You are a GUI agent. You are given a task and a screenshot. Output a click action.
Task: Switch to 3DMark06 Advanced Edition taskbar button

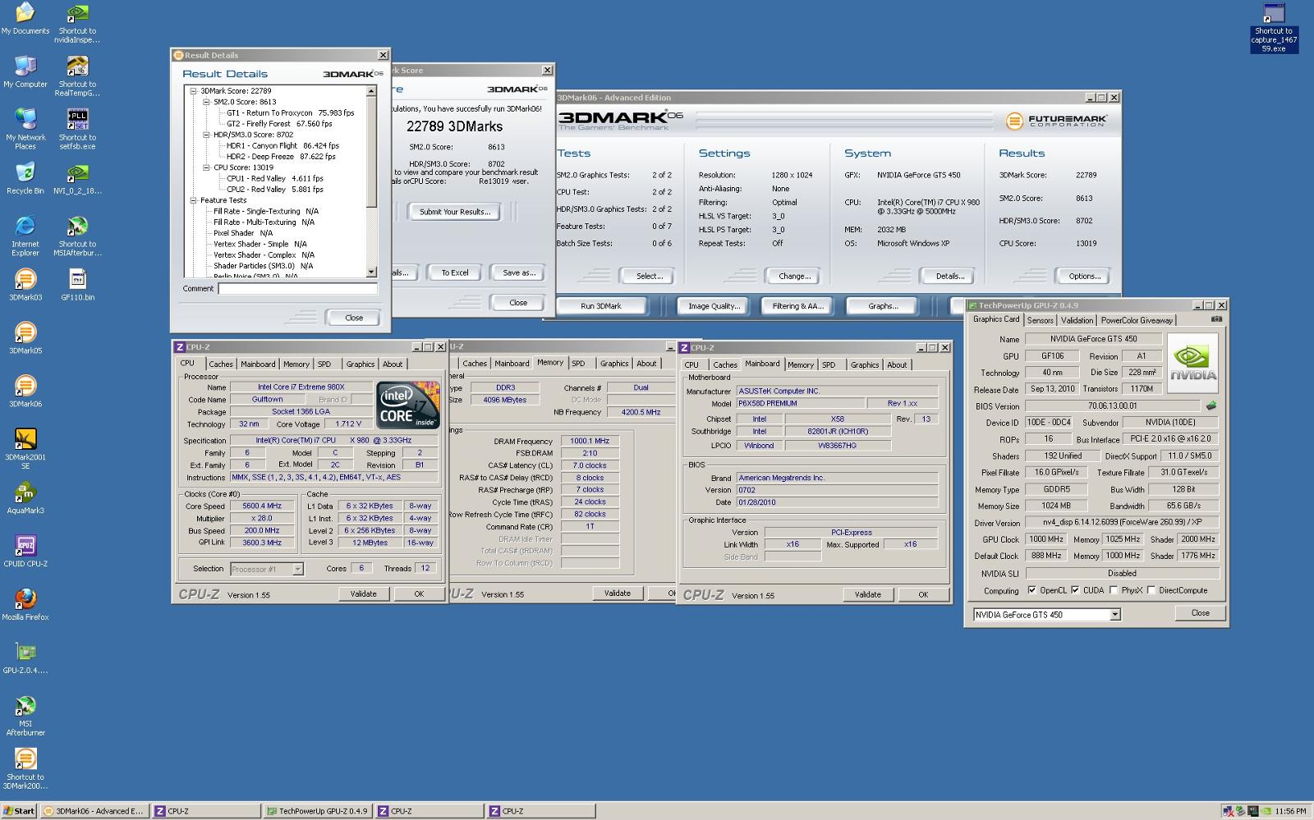94,811
